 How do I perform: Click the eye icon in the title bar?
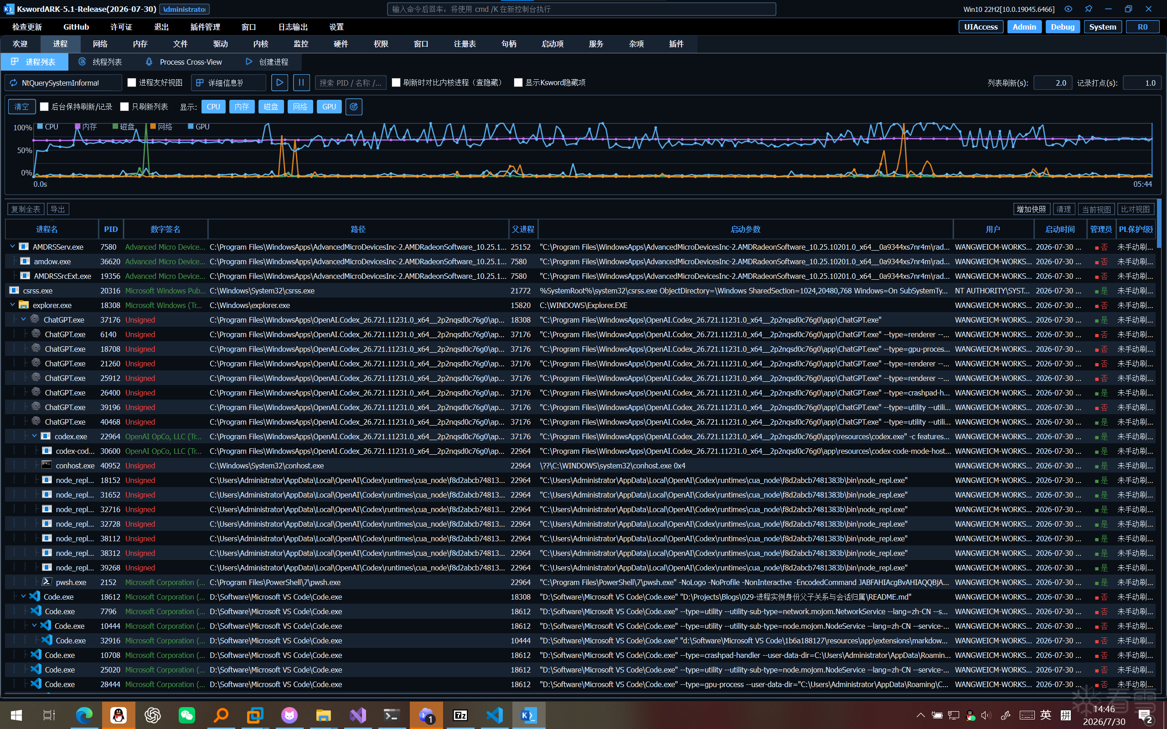(1069, 9)
